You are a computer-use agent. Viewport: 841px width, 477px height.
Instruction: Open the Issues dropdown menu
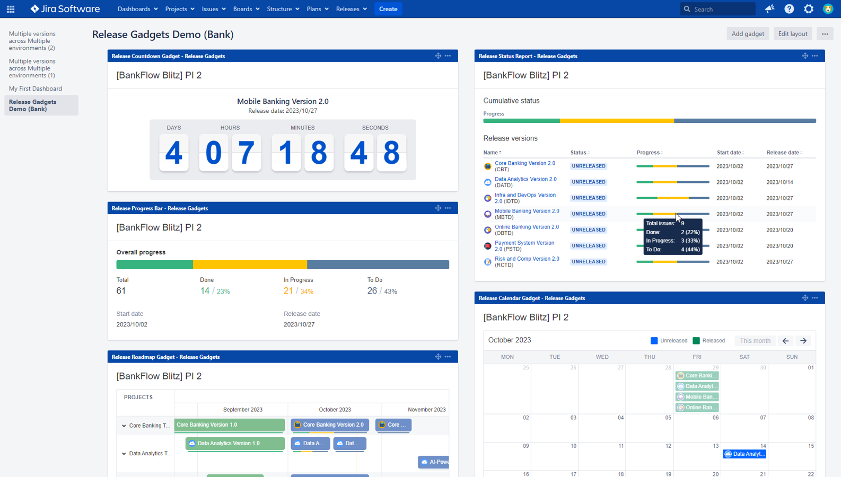pos(214,9)
